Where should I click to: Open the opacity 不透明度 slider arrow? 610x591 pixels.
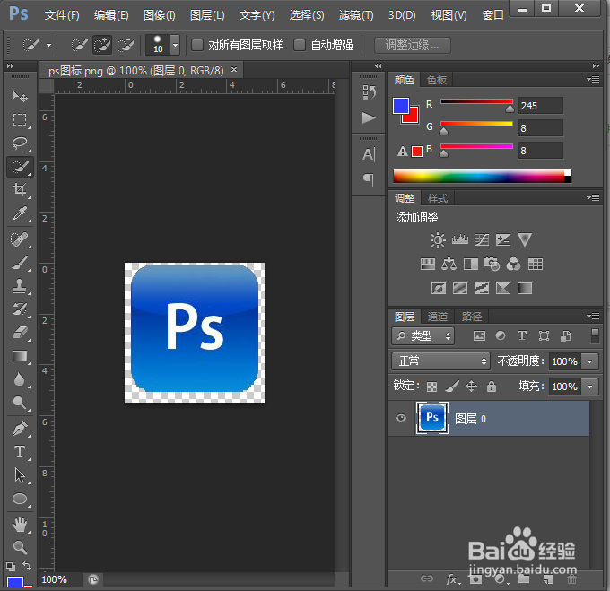tap(589, 361)
